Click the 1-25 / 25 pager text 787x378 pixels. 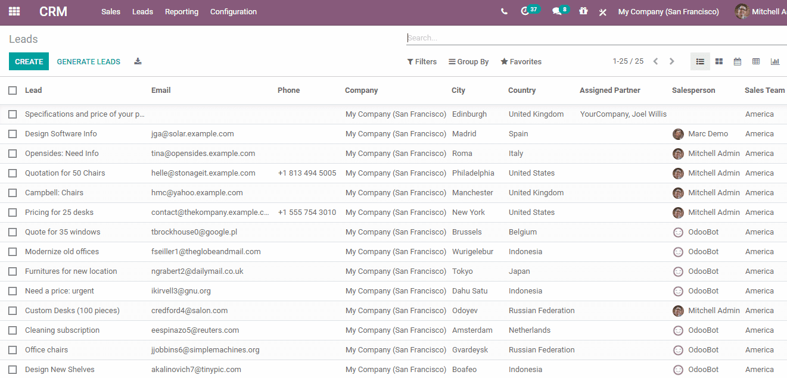click(x=628, y=61)
